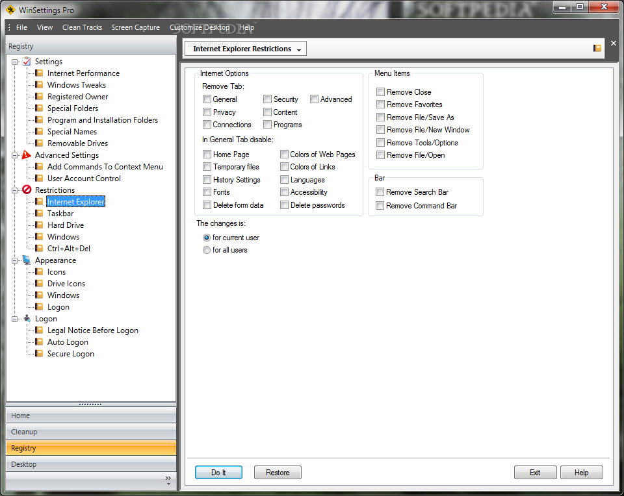Click the Secure Logon item icon
Screen dimensions: 624x496
[39, 353]
